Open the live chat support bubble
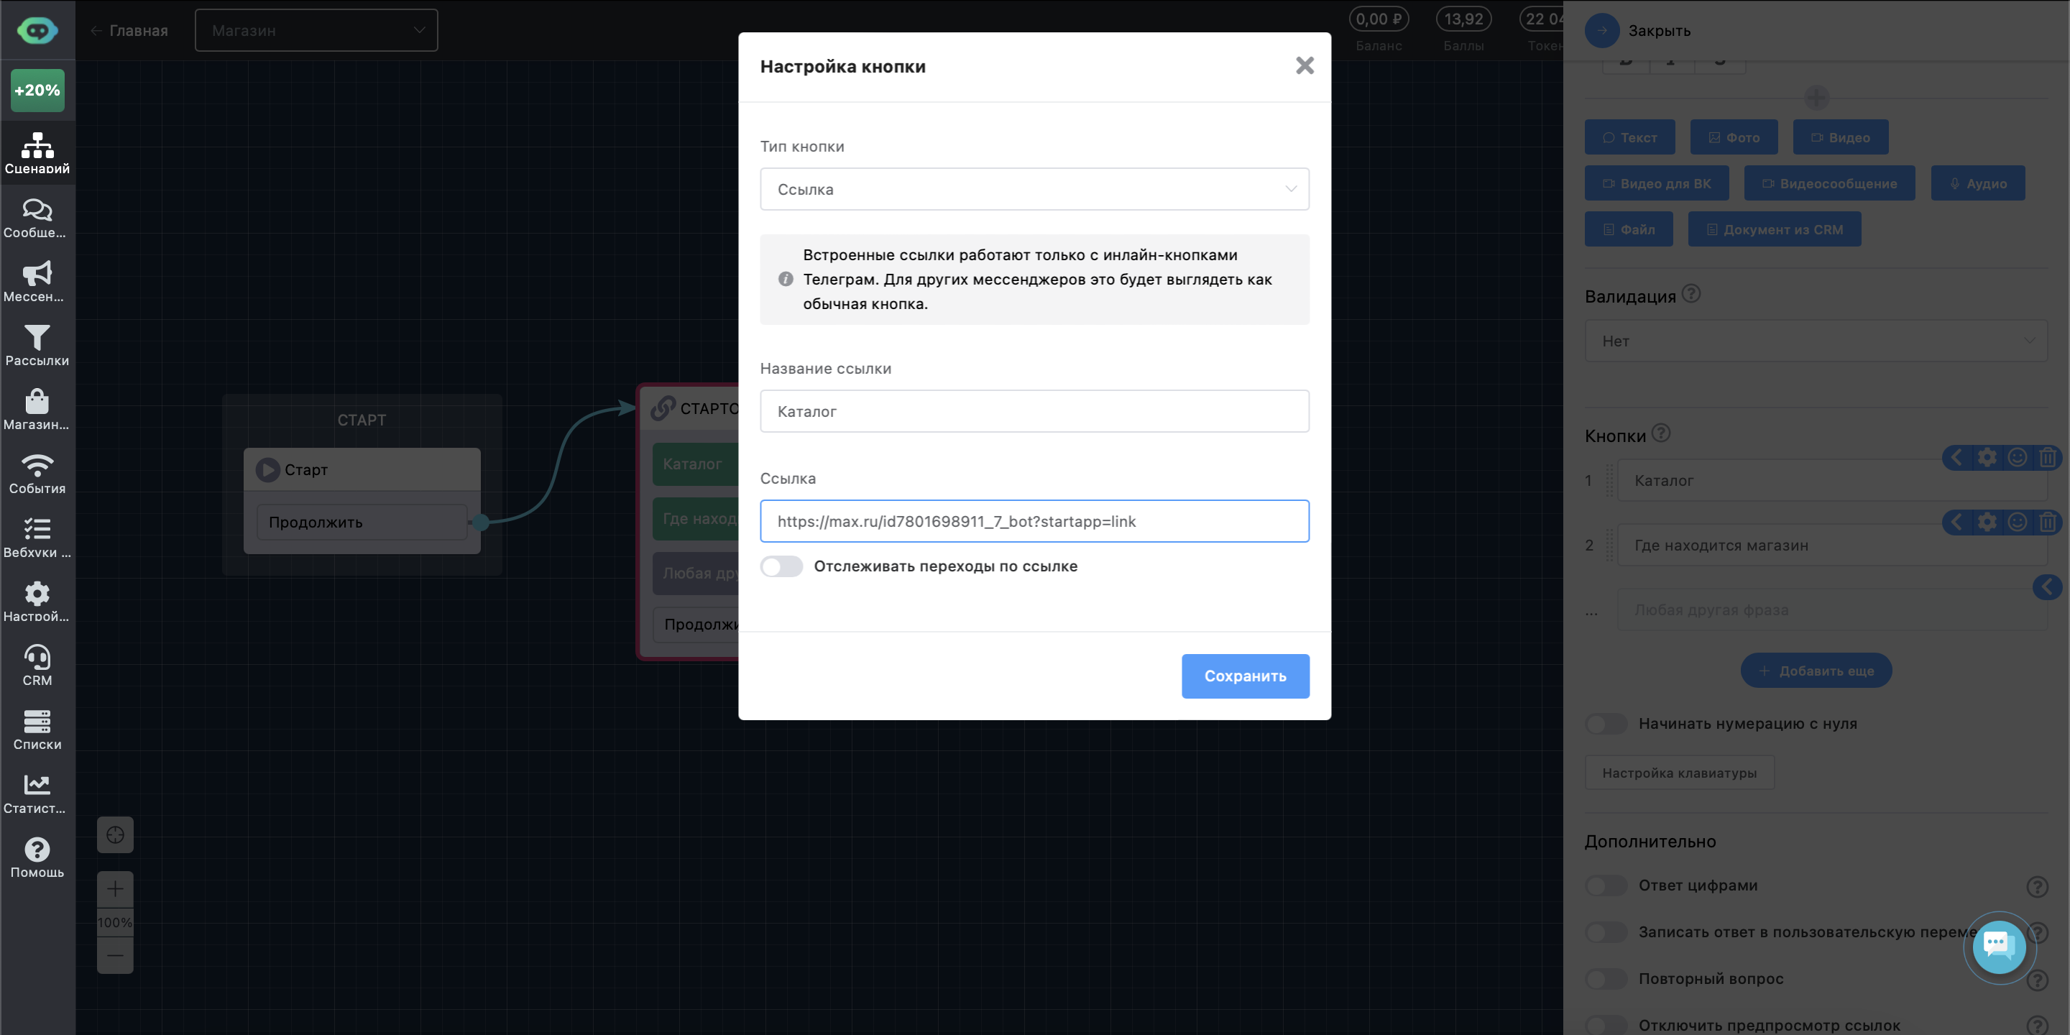The width and height of the screenshot is (2070, 1035). point(1998,946)
